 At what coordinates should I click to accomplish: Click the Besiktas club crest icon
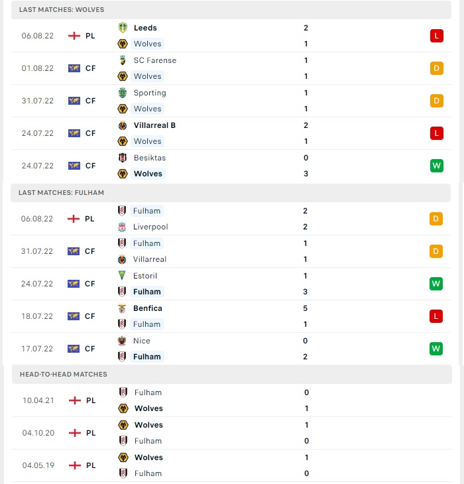tap(123, 158)
